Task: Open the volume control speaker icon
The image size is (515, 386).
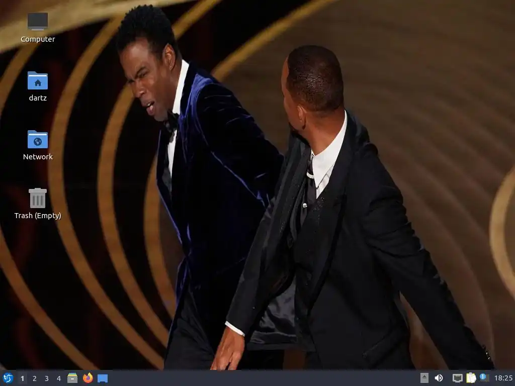Action: tap(439, 378)
